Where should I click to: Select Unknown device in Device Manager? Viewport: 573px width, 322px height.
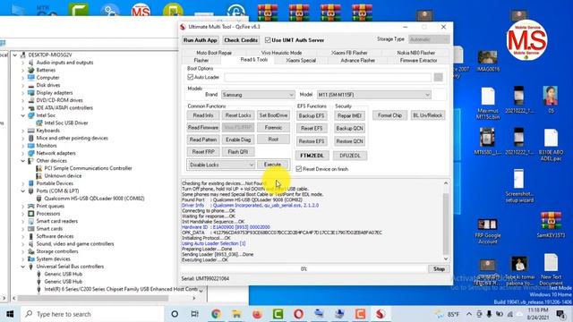[63, 176]
